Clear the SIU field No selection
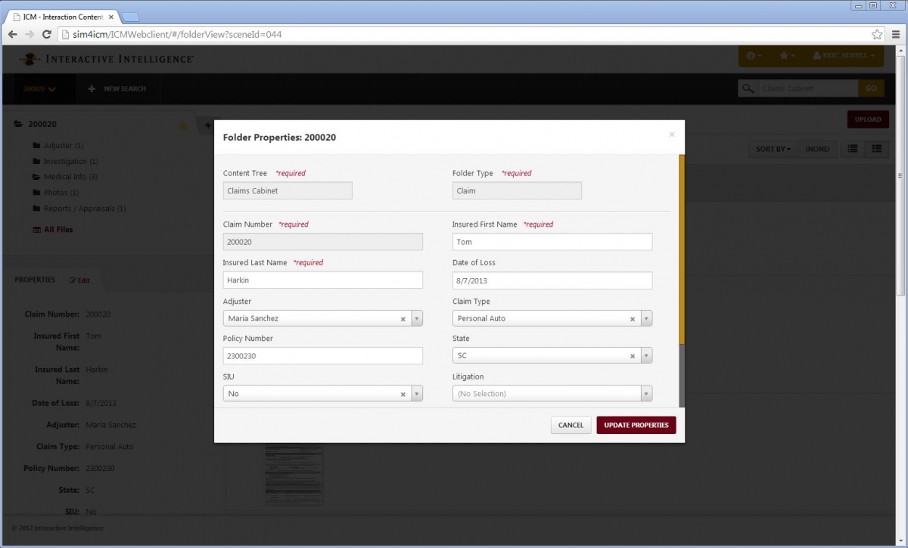The width and height of the screenshot is (908, 548). point(403,394)
